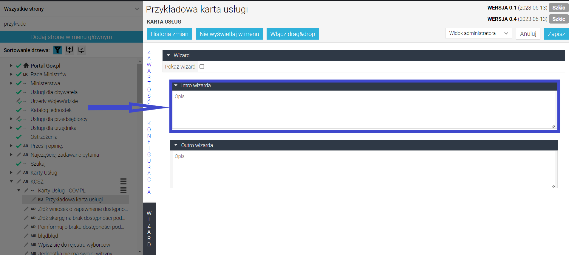Click the pencil icon beside Przykładowa karta usługi
This screenshot has height=255, width=569.
pos(34,199)
